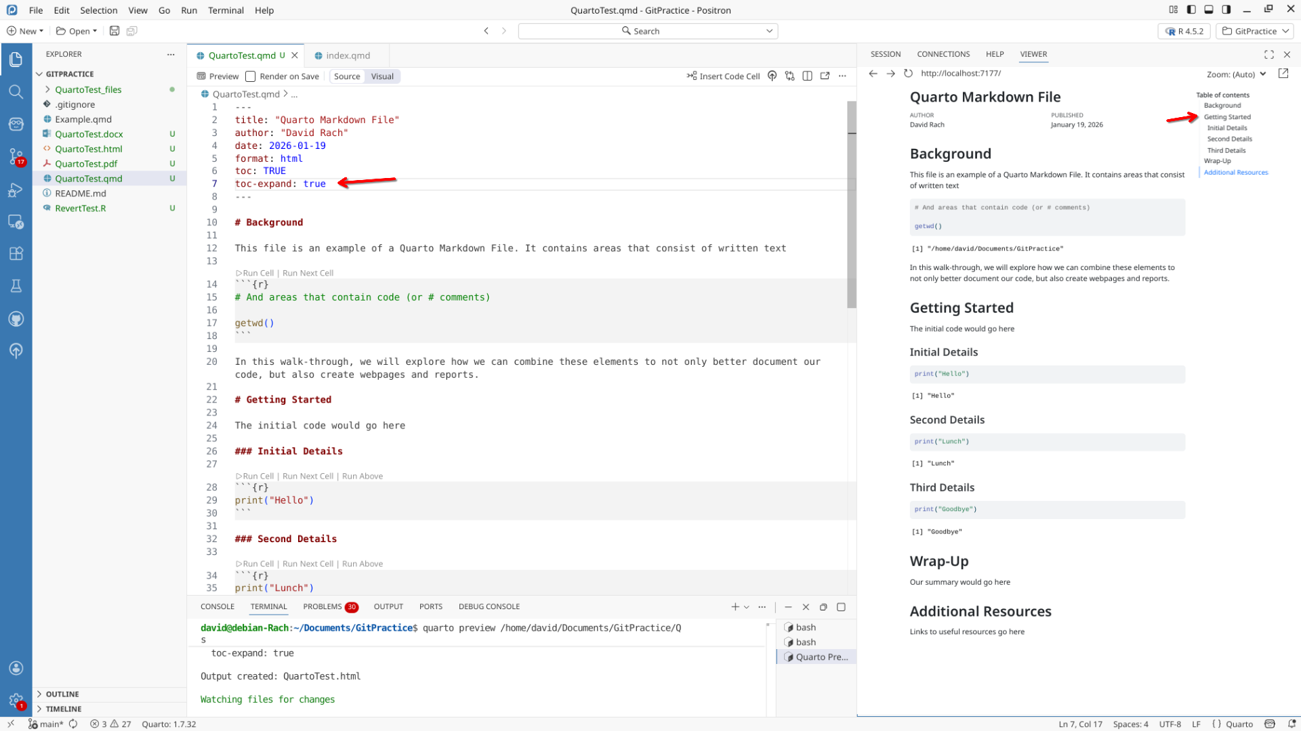Switch to the PROBLEMS tab
This screenshot has width=1301, height=731.
tap(323, 606)
